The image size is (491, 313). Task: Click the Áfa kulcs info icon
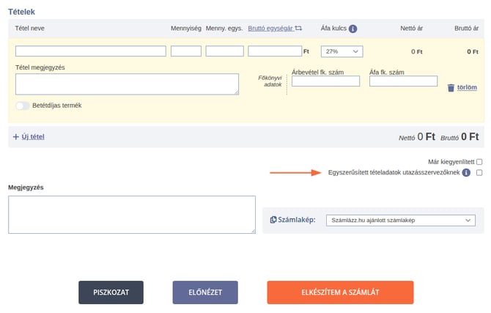[352, 29]
